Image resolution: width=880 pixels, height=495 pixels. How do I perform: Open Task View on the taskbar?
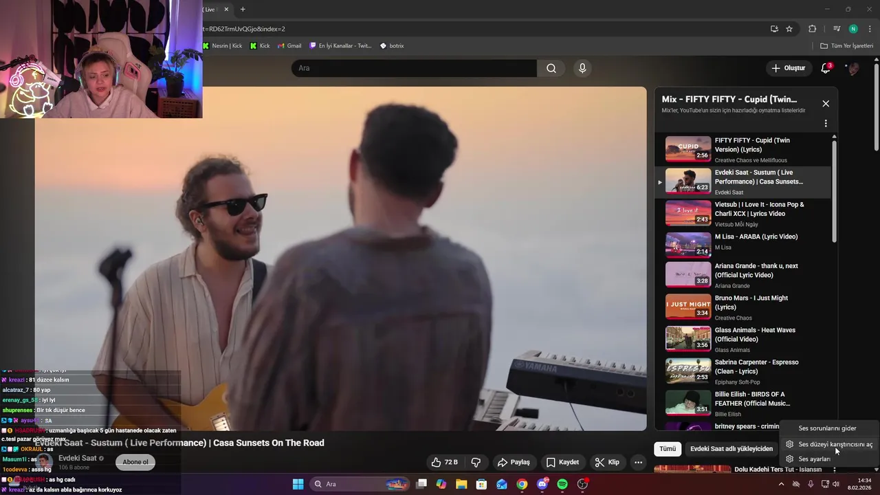421,484
